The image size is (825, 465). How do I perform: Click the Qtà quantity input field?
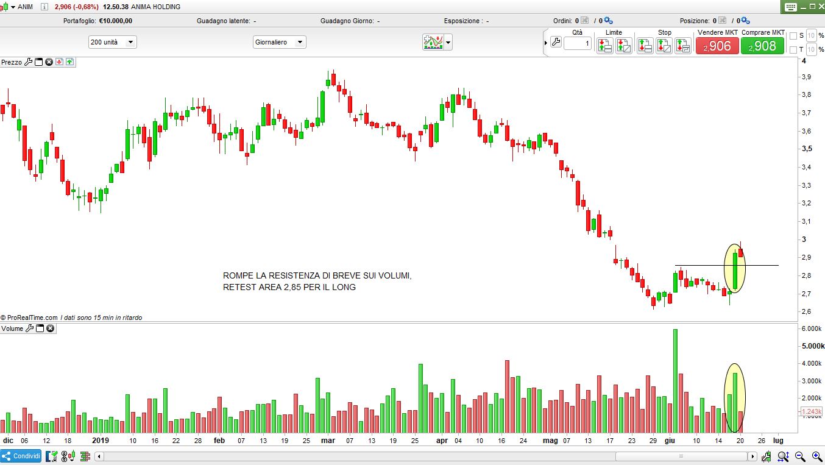[x=577, y=43]
